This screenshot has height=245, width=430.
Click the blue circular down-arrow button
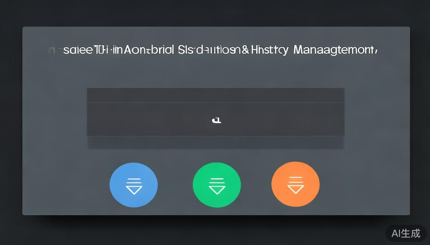pyautogui.click(x=133, y=185)
